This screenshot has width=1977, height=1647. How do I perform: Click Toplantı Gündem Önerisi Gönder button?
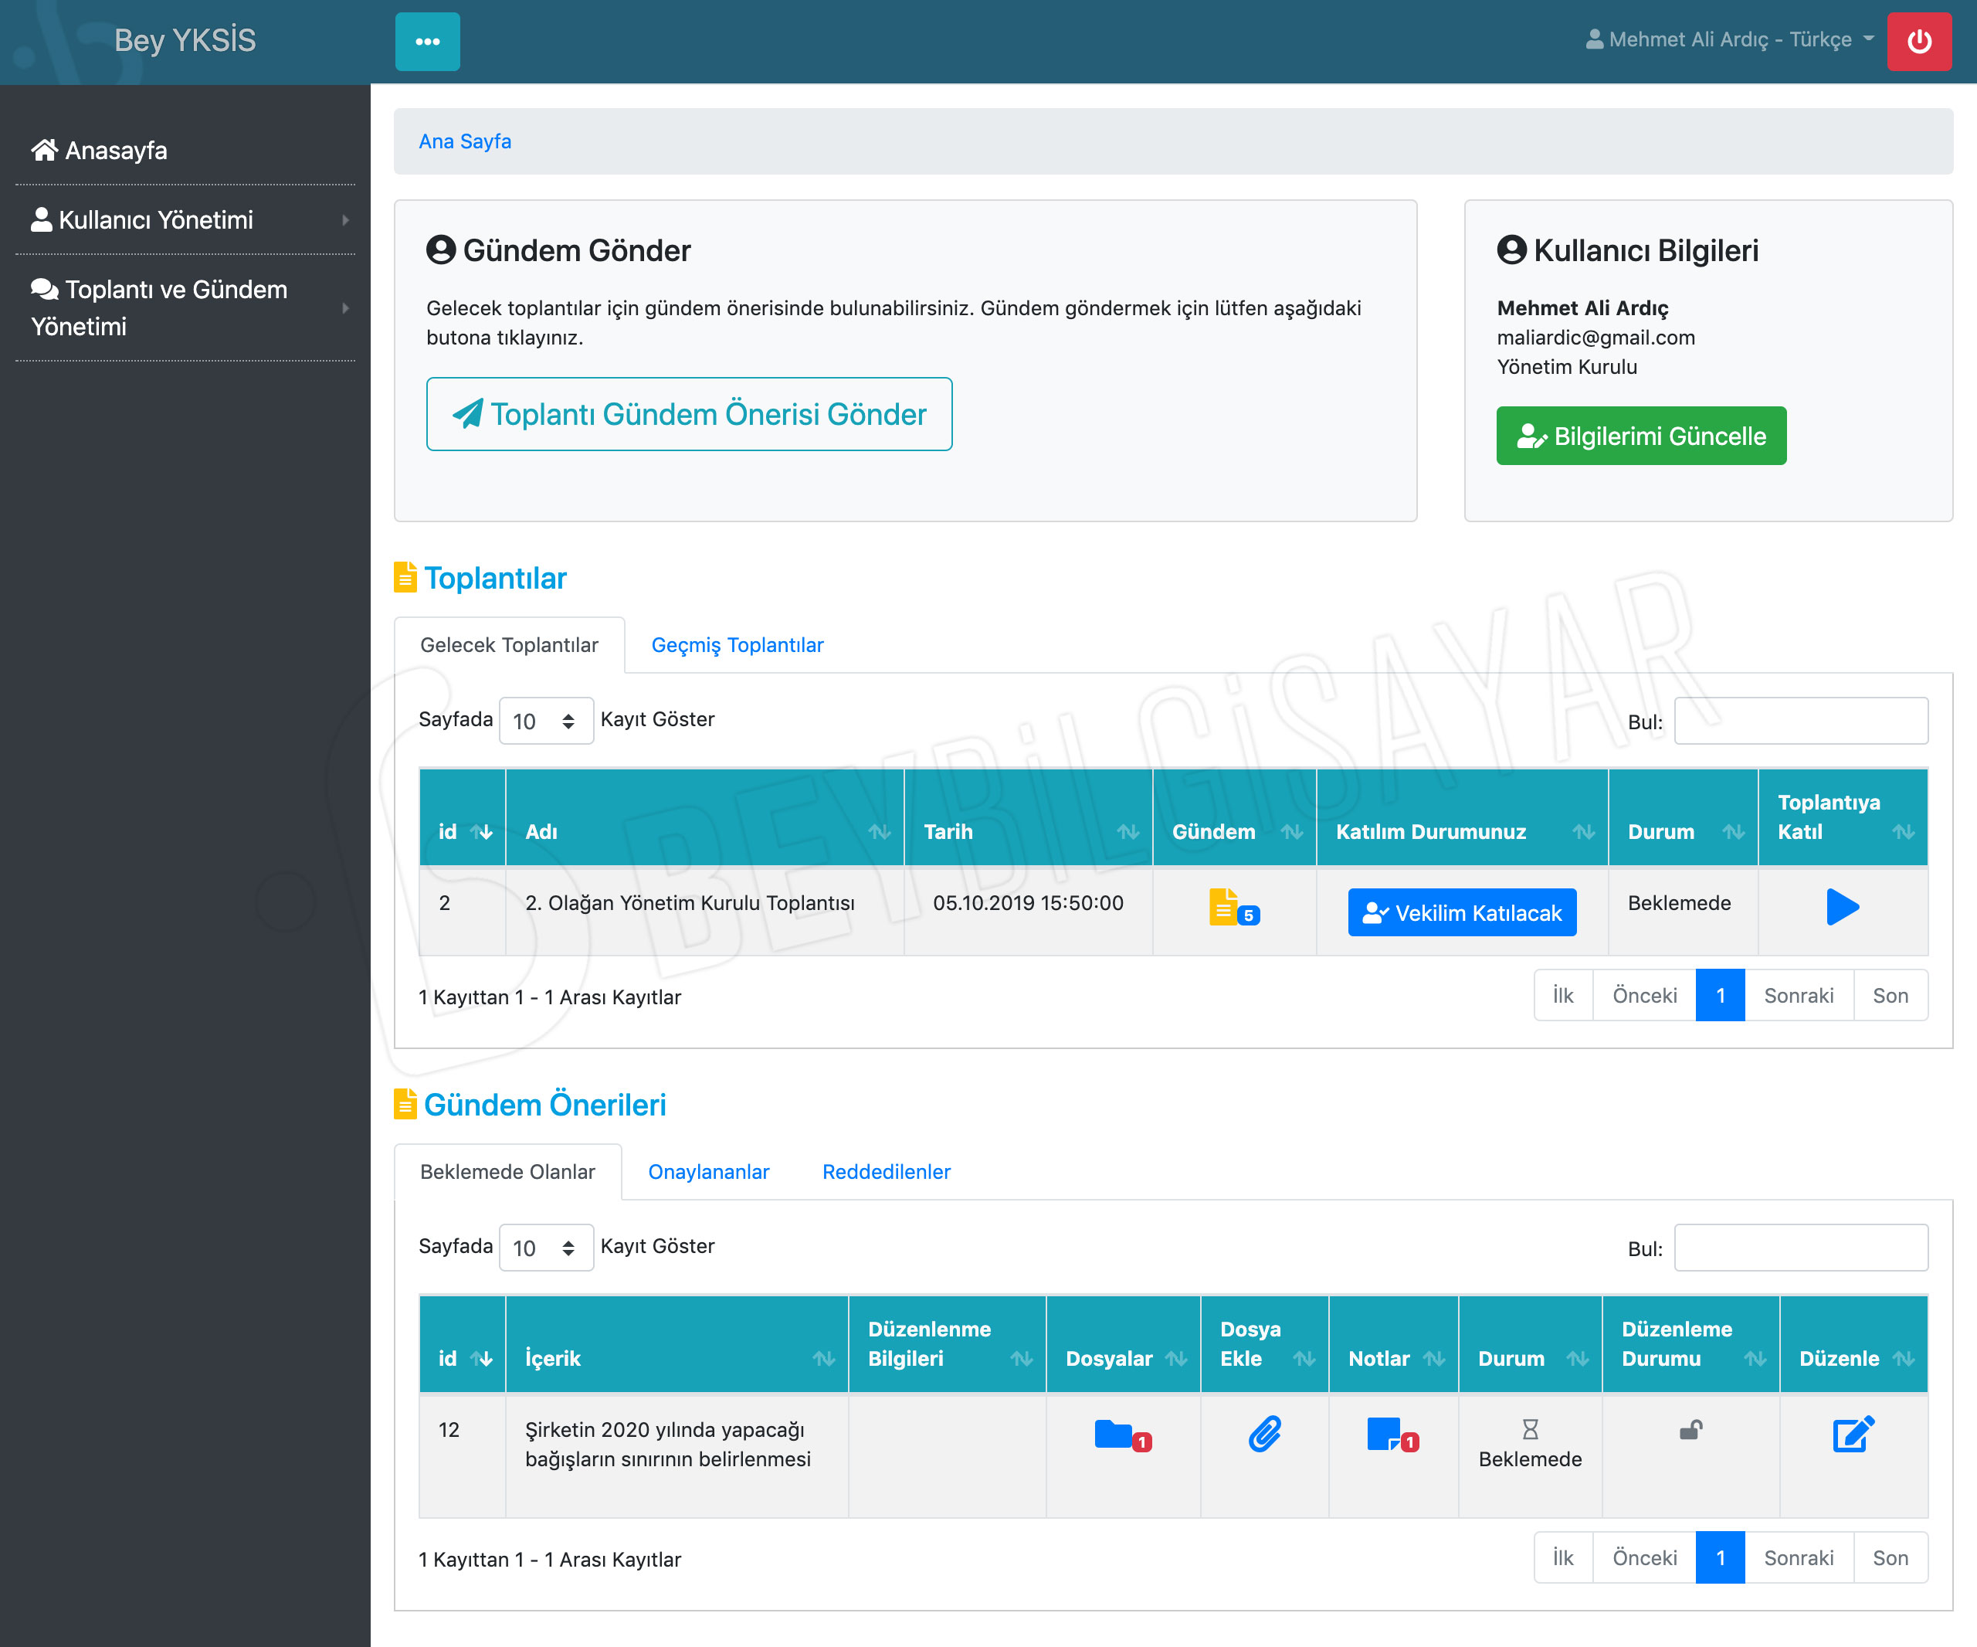click(688, 414)
